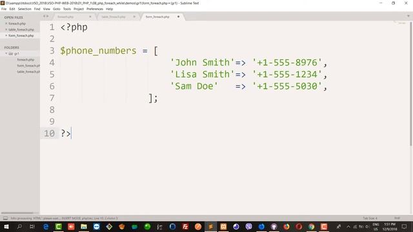
Task: Click the editor vertical scrollbar
Action: coord(411,84)
